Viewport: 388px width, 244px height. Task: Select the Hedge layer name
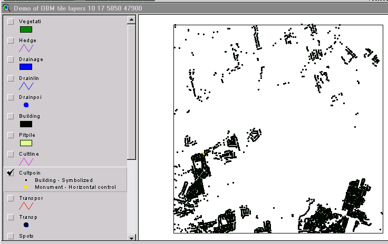point(27,40)
